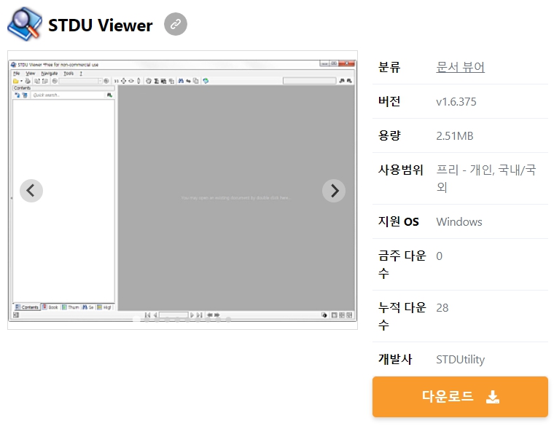This screenshot has height=426, width=554.
Task: Click the STDU Viewer page title text
Action: click(x=101, y=25)
